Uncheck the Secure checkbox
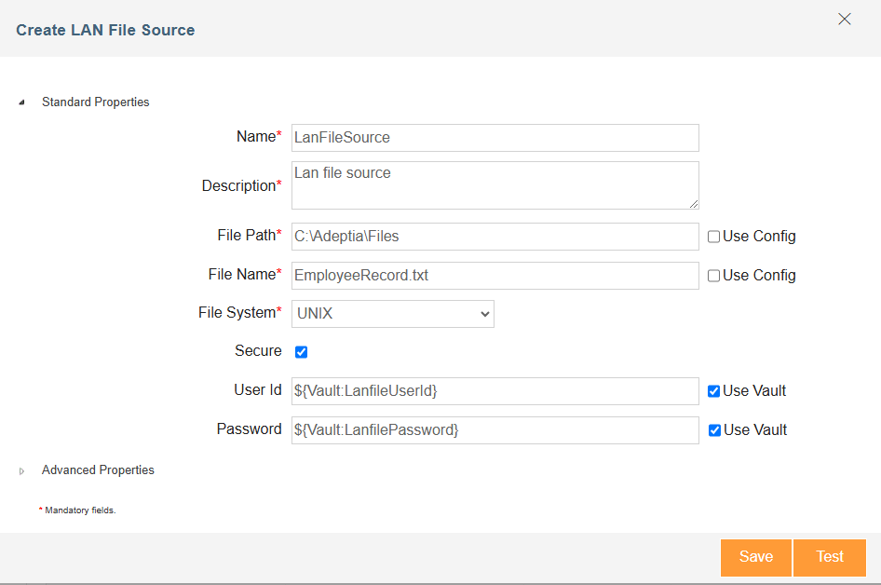This screenshot has height=585, width=881. 301,352
